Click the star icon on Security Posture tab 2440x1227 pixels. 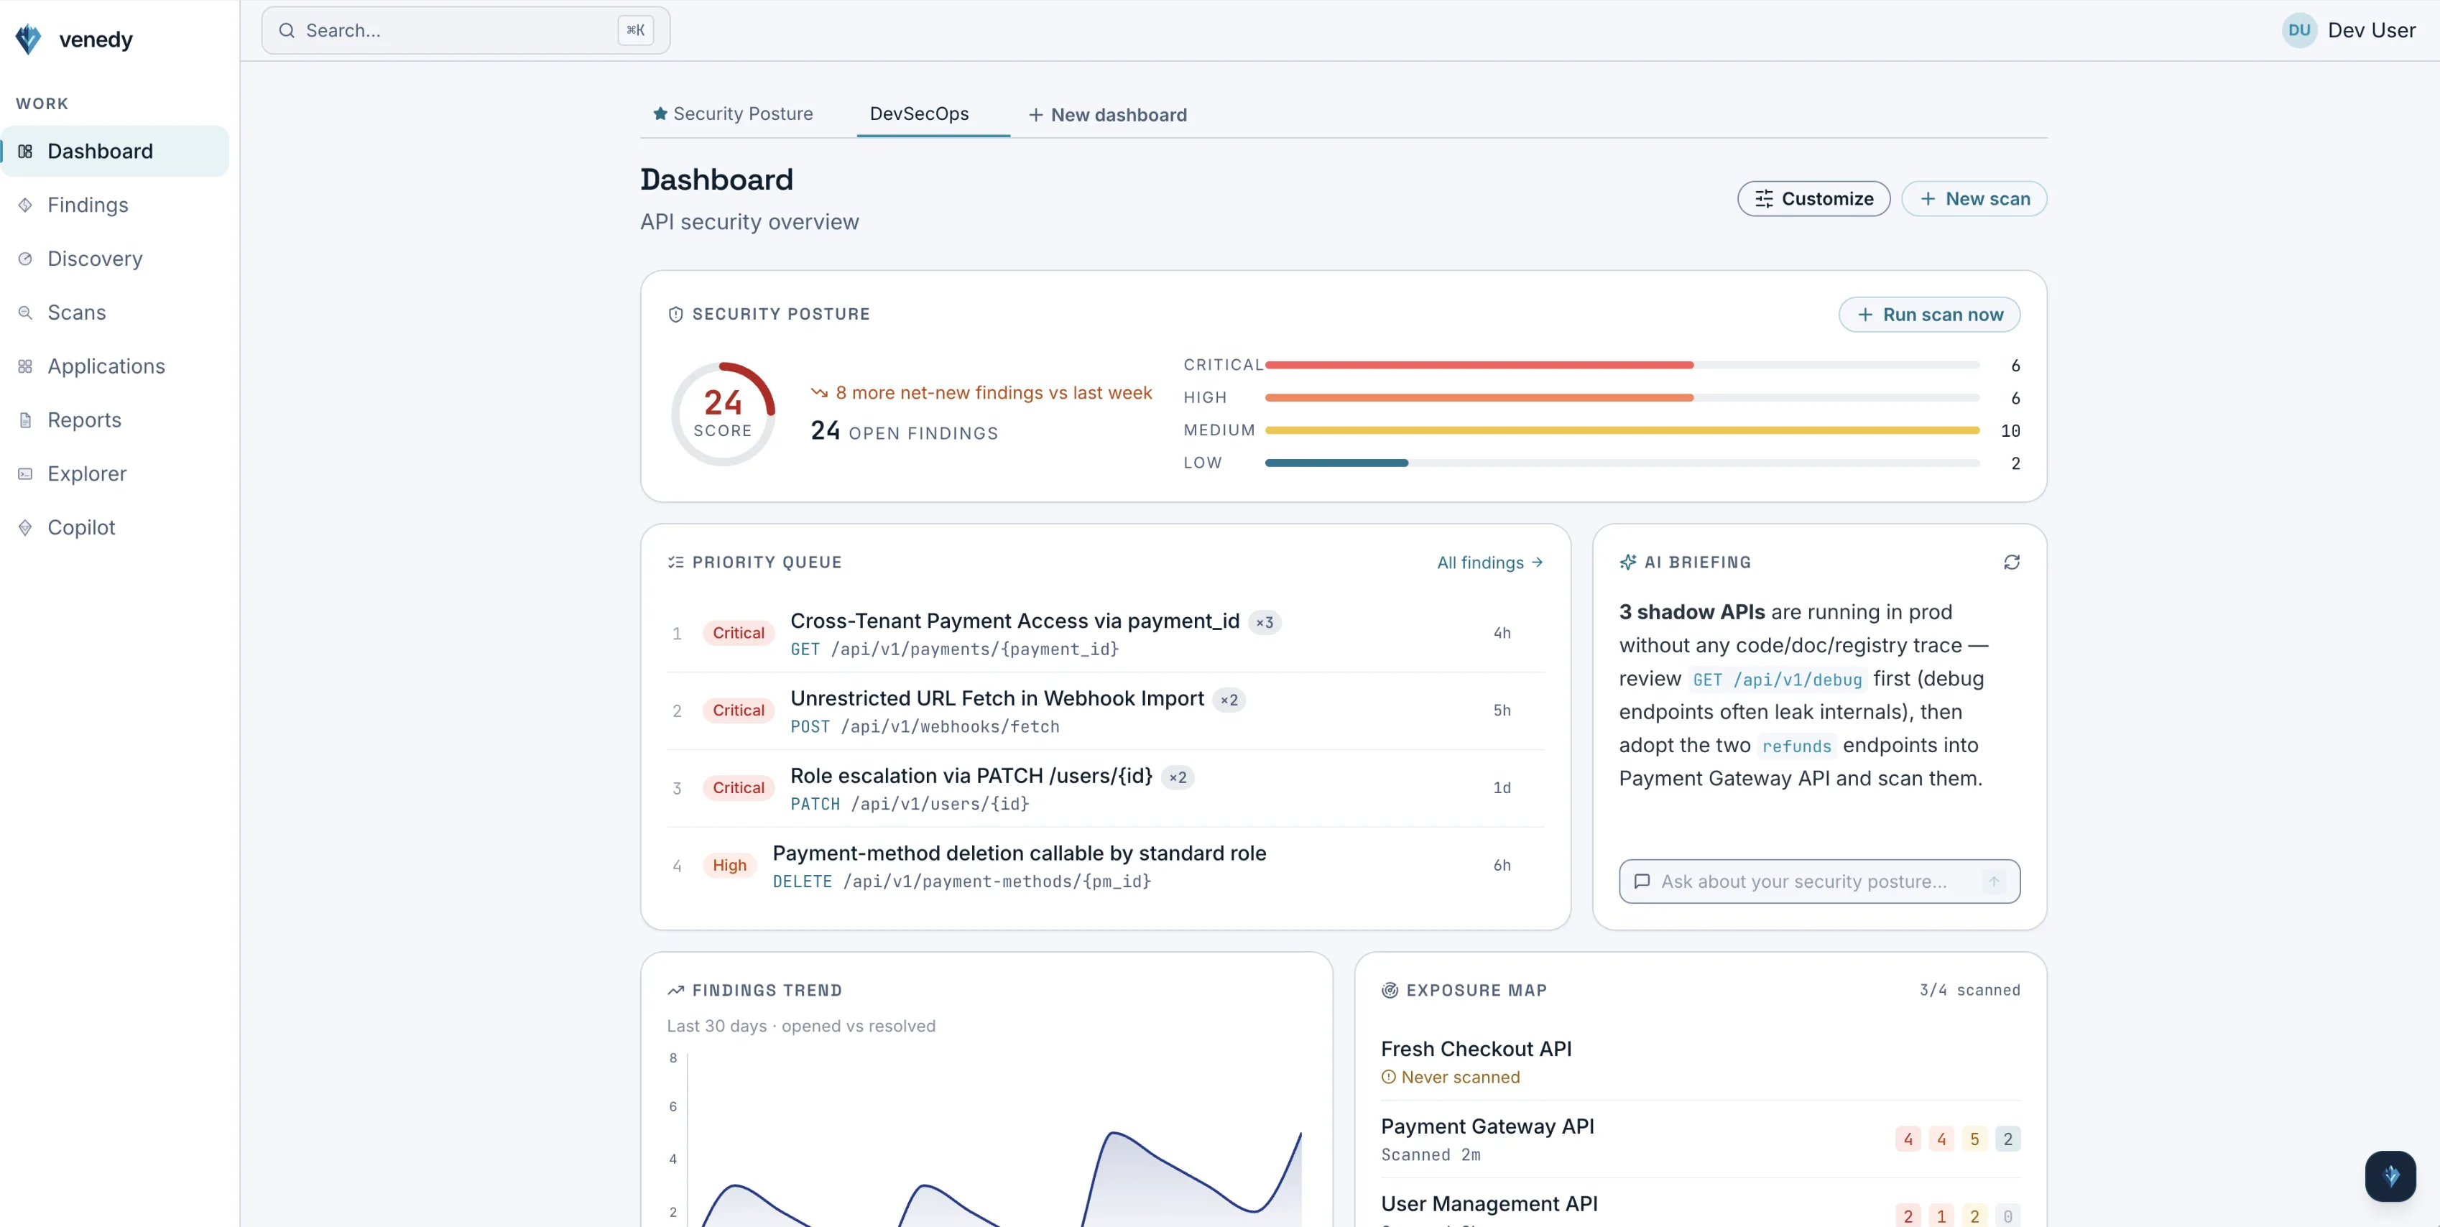click(660, 114)
